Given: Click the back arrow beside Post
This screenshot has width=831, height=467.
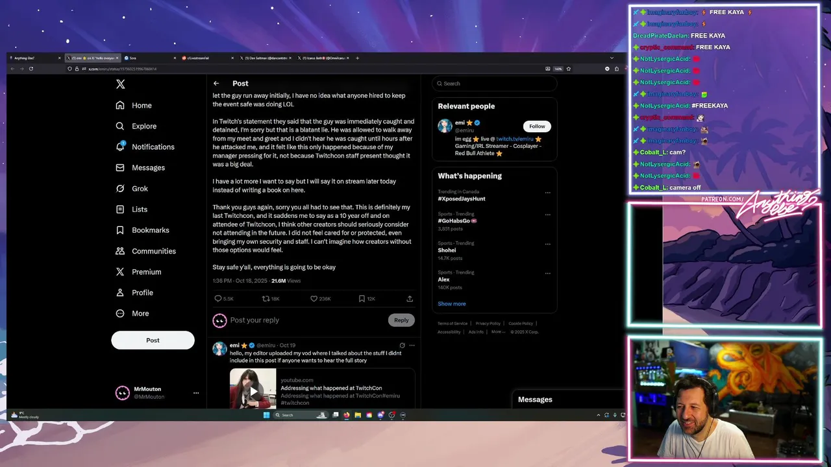Looking at the screenshot, I should pos(216,83).
